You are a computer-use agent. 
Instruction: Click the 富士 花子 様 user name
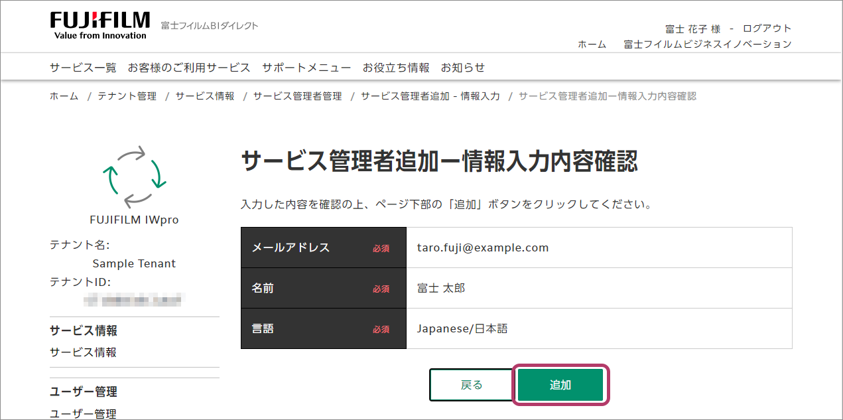(692, 29)
